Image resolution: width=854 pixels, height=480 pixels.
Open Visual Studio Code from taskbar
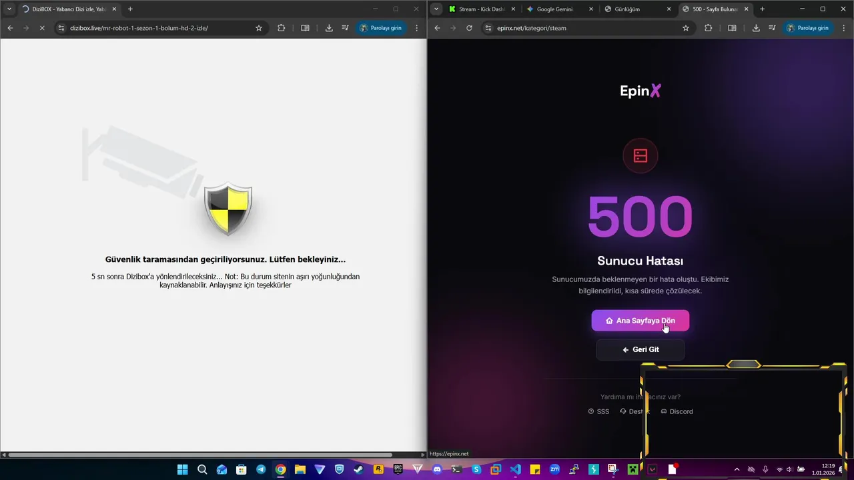click(515, 469)
